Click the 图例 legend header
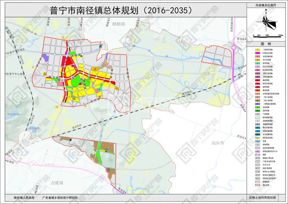Image resolution: width=288 pixels, height=204 pixels. tap(267, 43)
